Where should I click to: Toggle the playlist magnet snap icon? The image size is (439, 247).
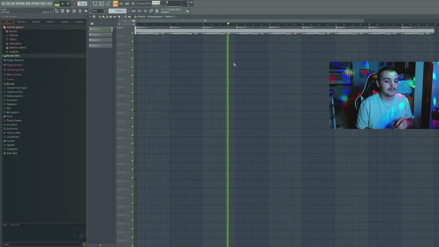pyautogui.click(x=94, y=17)
